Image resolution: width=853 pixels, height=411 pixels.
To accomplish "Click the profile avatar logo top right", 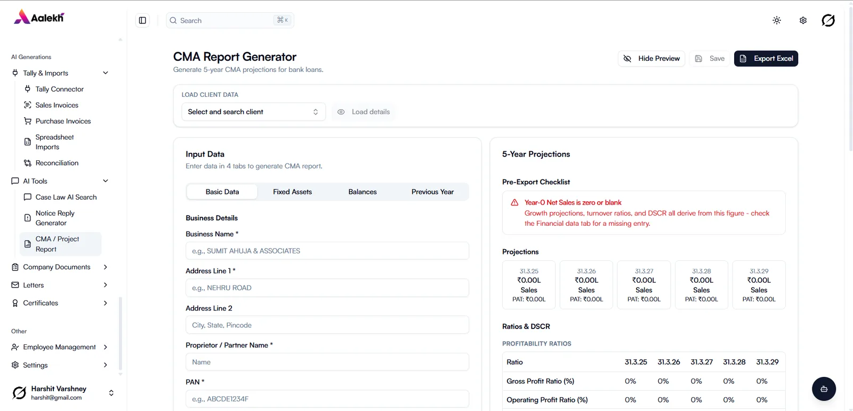I will 828,20.
